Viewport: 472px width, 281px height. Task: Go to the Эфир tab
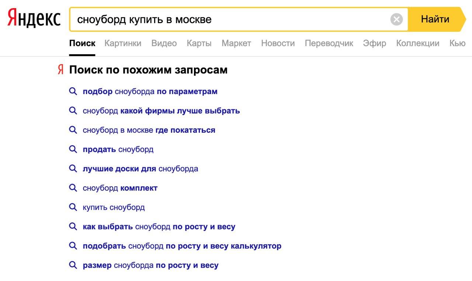(x=375, y=44)
